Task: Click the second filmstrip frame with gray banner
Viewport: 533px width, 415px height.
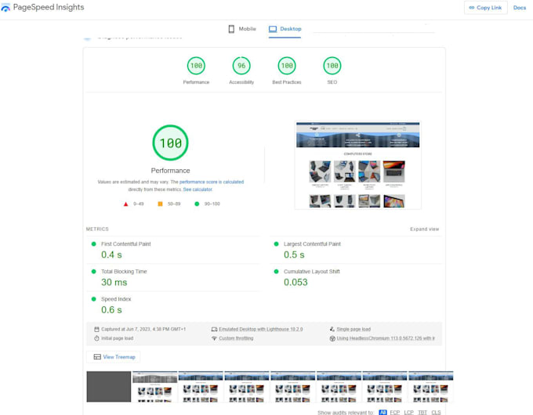Action: coord(154,387)
